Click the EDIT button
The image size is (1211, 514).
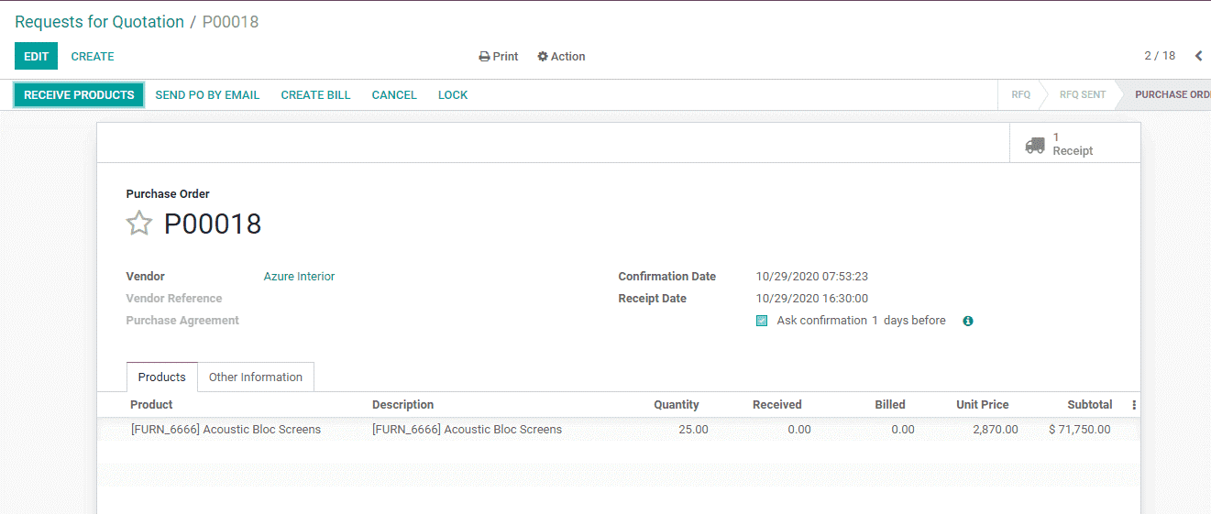tap(36, 56)
